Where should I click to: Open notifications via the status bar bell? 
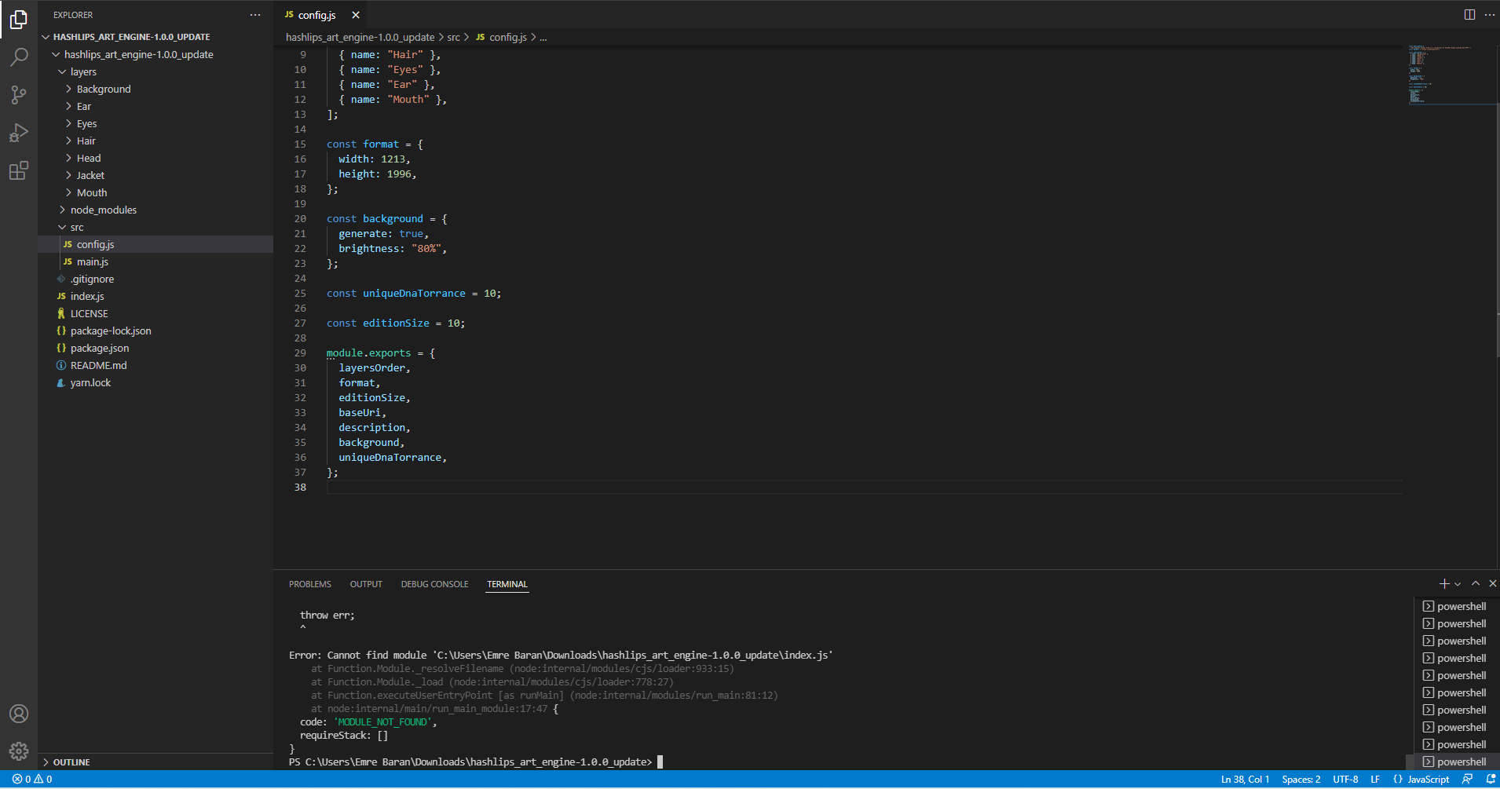click(x=1491, y=779)
